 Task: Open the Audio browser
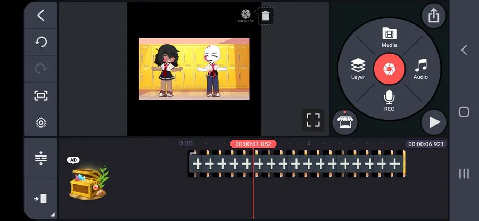[x=420, y=69]
